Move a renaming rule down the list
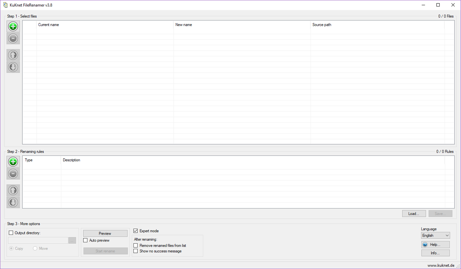This screenshot has width=461, height=269. click(13, 202)
